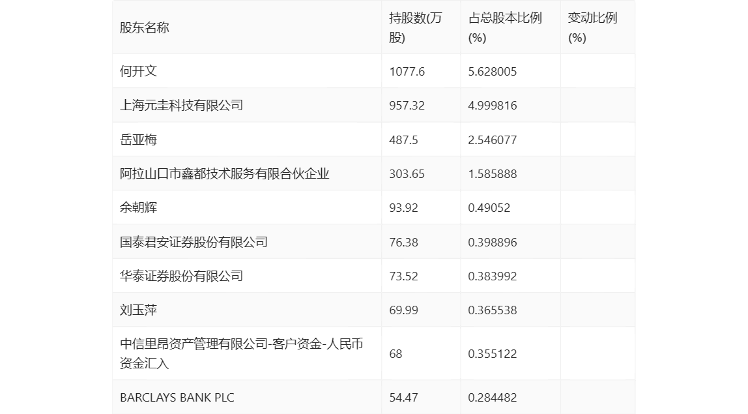
Task: Select holding value 957.32
Action: click(x=407, y=106)
